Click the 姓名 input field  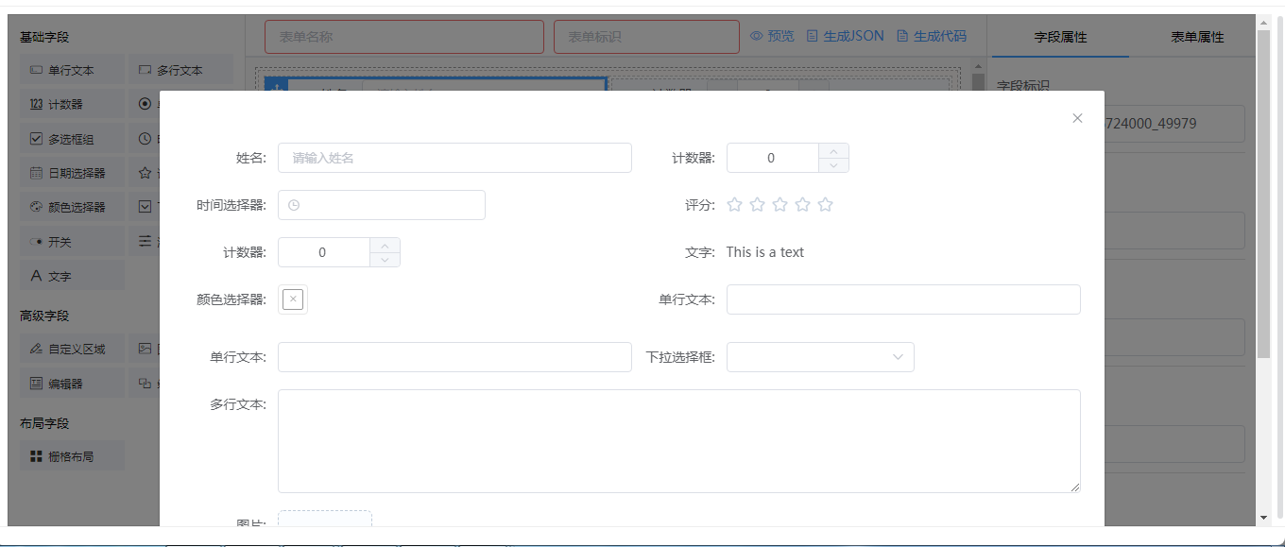(454, 158)
